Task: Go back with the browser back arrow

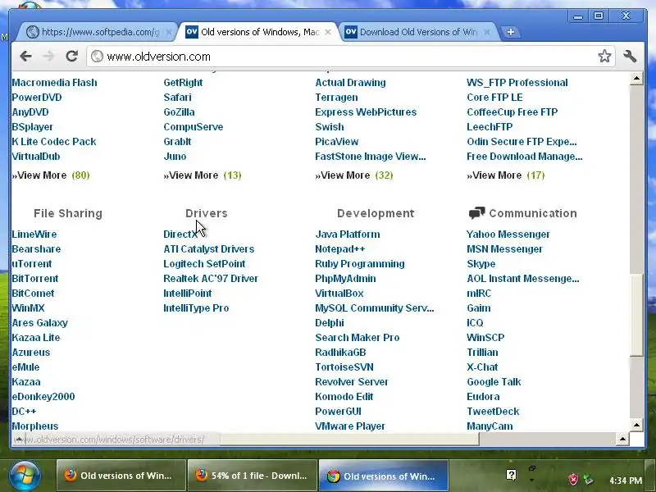Action: click(x=25, y=56)
